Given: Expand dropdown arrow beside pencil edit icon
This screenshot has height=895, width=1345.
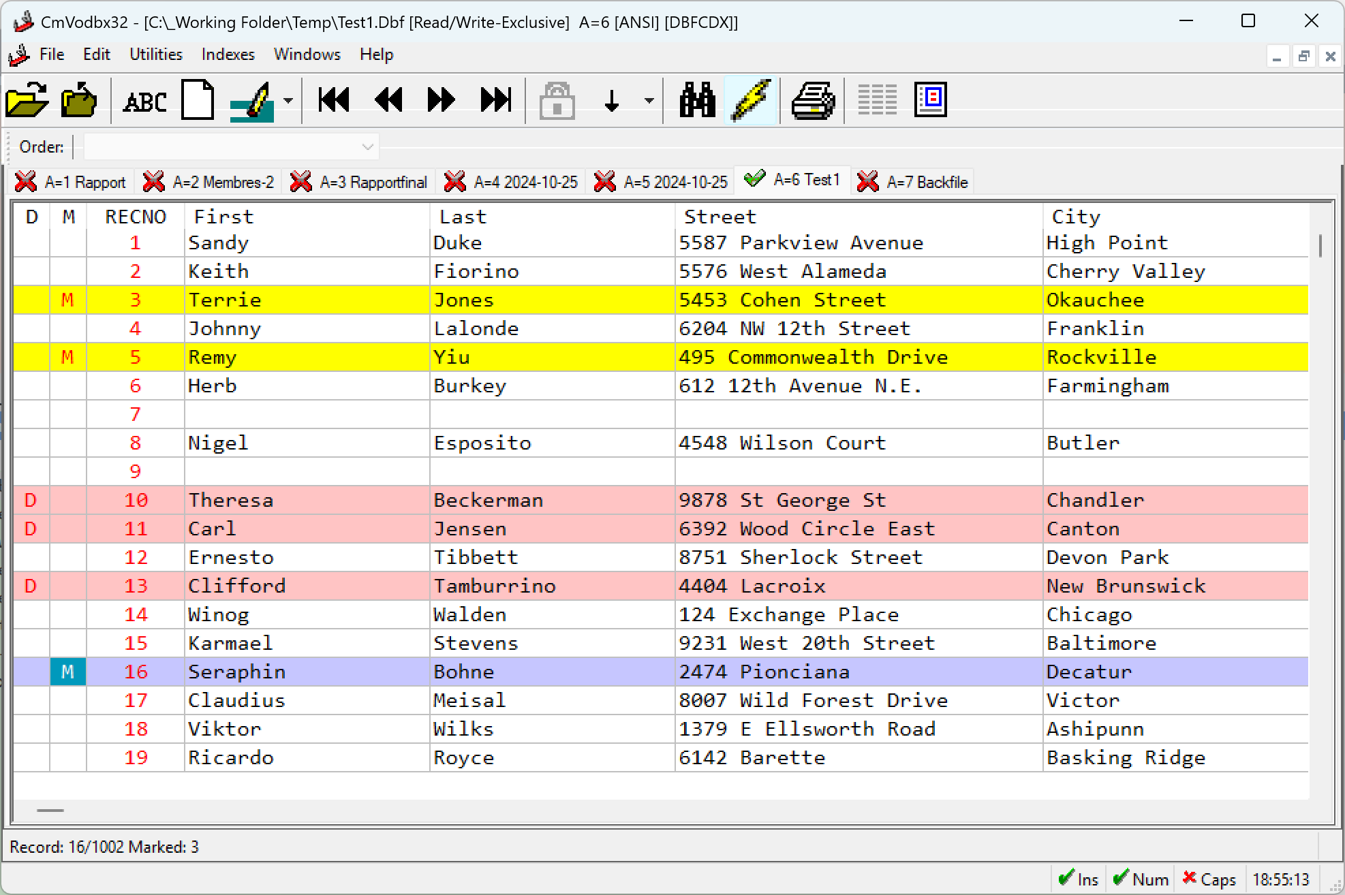Looking at the screenshot, I should tap(288, 101).
